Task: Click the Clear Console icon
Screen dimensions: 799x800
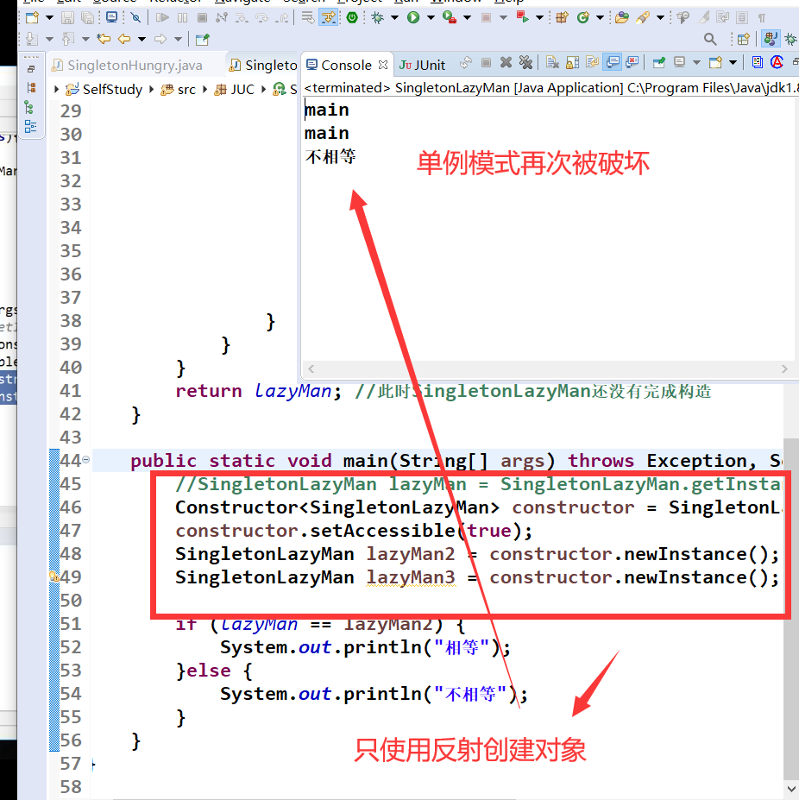Action: point(552,62)
